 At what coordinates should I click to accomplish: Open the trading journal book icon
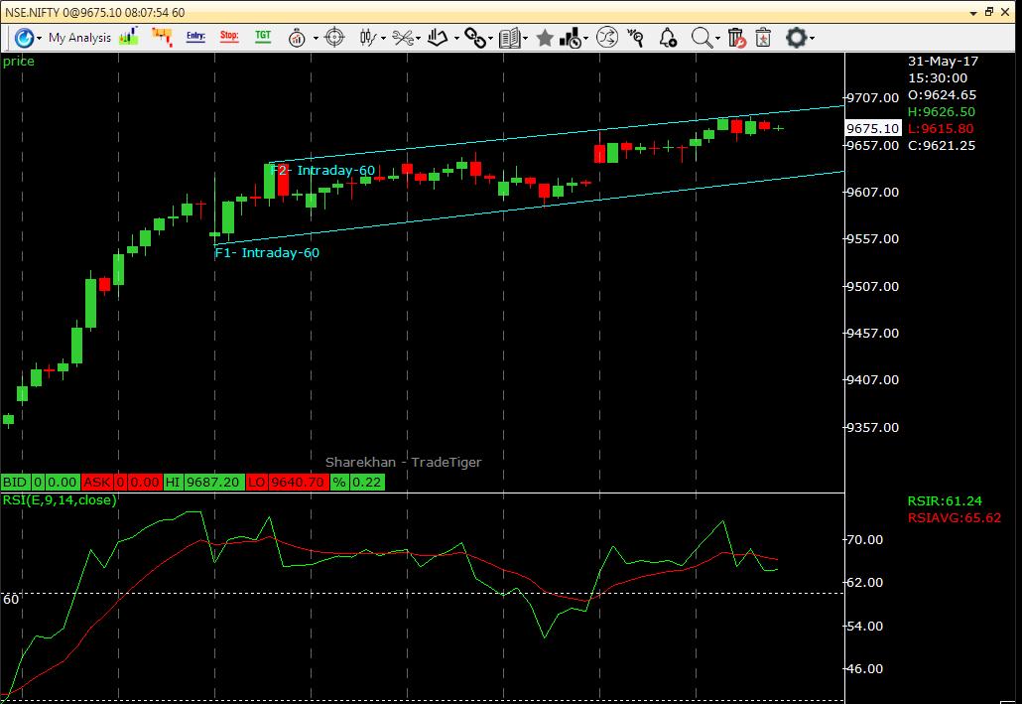(510, 37)
